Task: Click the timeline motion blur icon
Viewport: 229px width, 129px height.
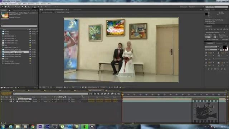Action: 108,94
